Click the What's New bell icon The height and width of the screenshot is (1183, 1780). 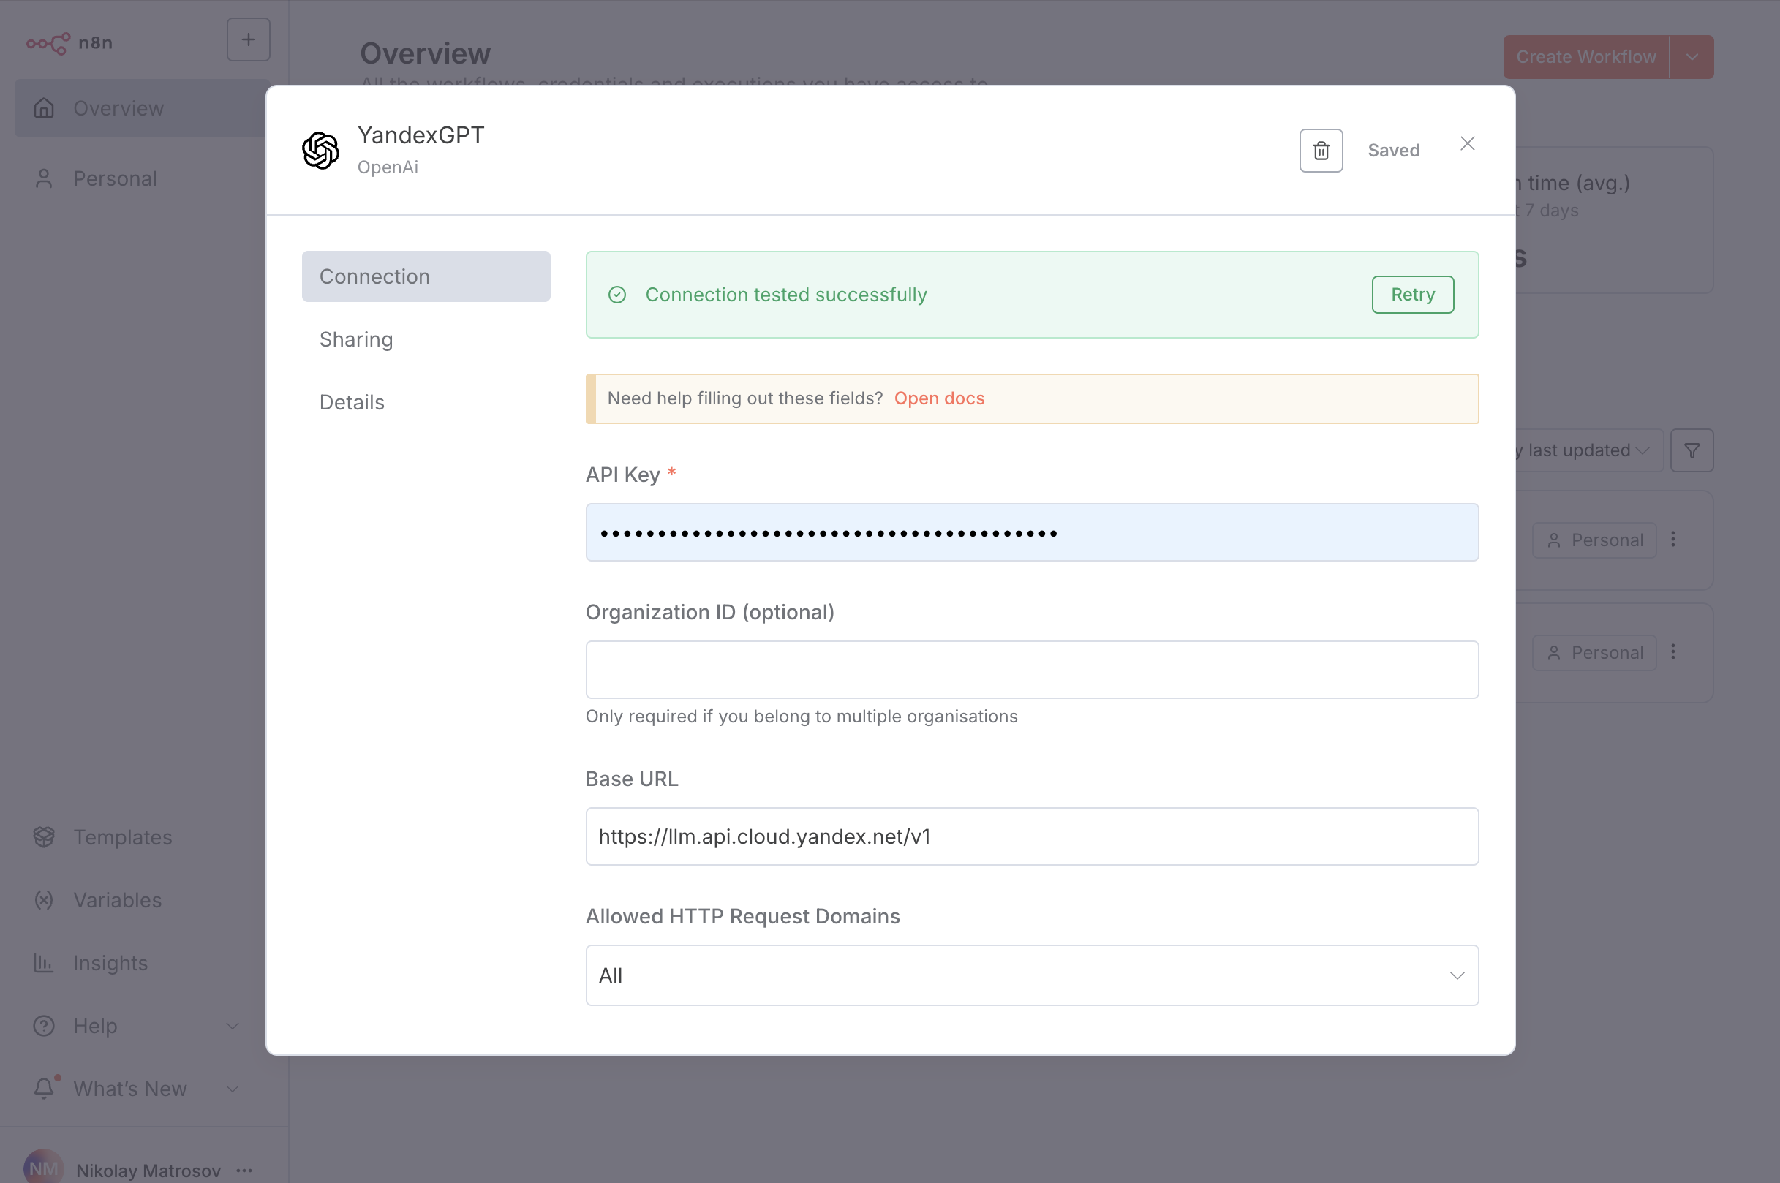pos(44,1089)
